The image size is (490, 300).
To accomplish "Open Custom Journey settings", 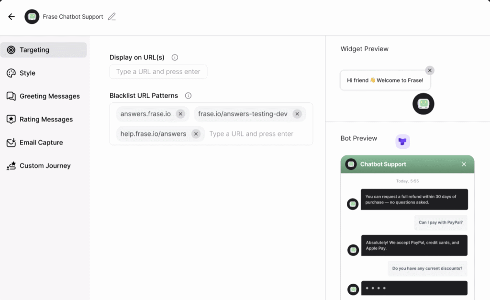I will point(44,166).
